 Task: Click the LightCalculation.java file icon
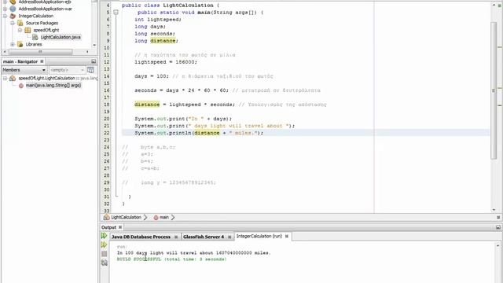pos(35,37)
